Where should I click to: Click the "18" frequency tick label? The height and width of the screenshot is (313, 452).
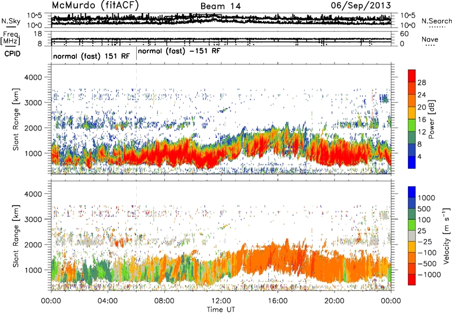pyautogui.click(x=38, y=34)
